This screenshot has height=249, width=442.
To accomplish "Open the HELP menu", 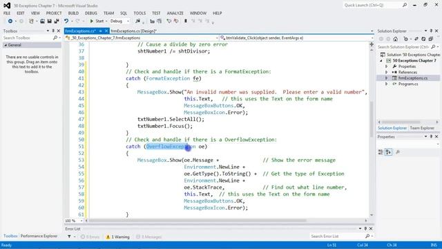I will (x=218, y=13).
